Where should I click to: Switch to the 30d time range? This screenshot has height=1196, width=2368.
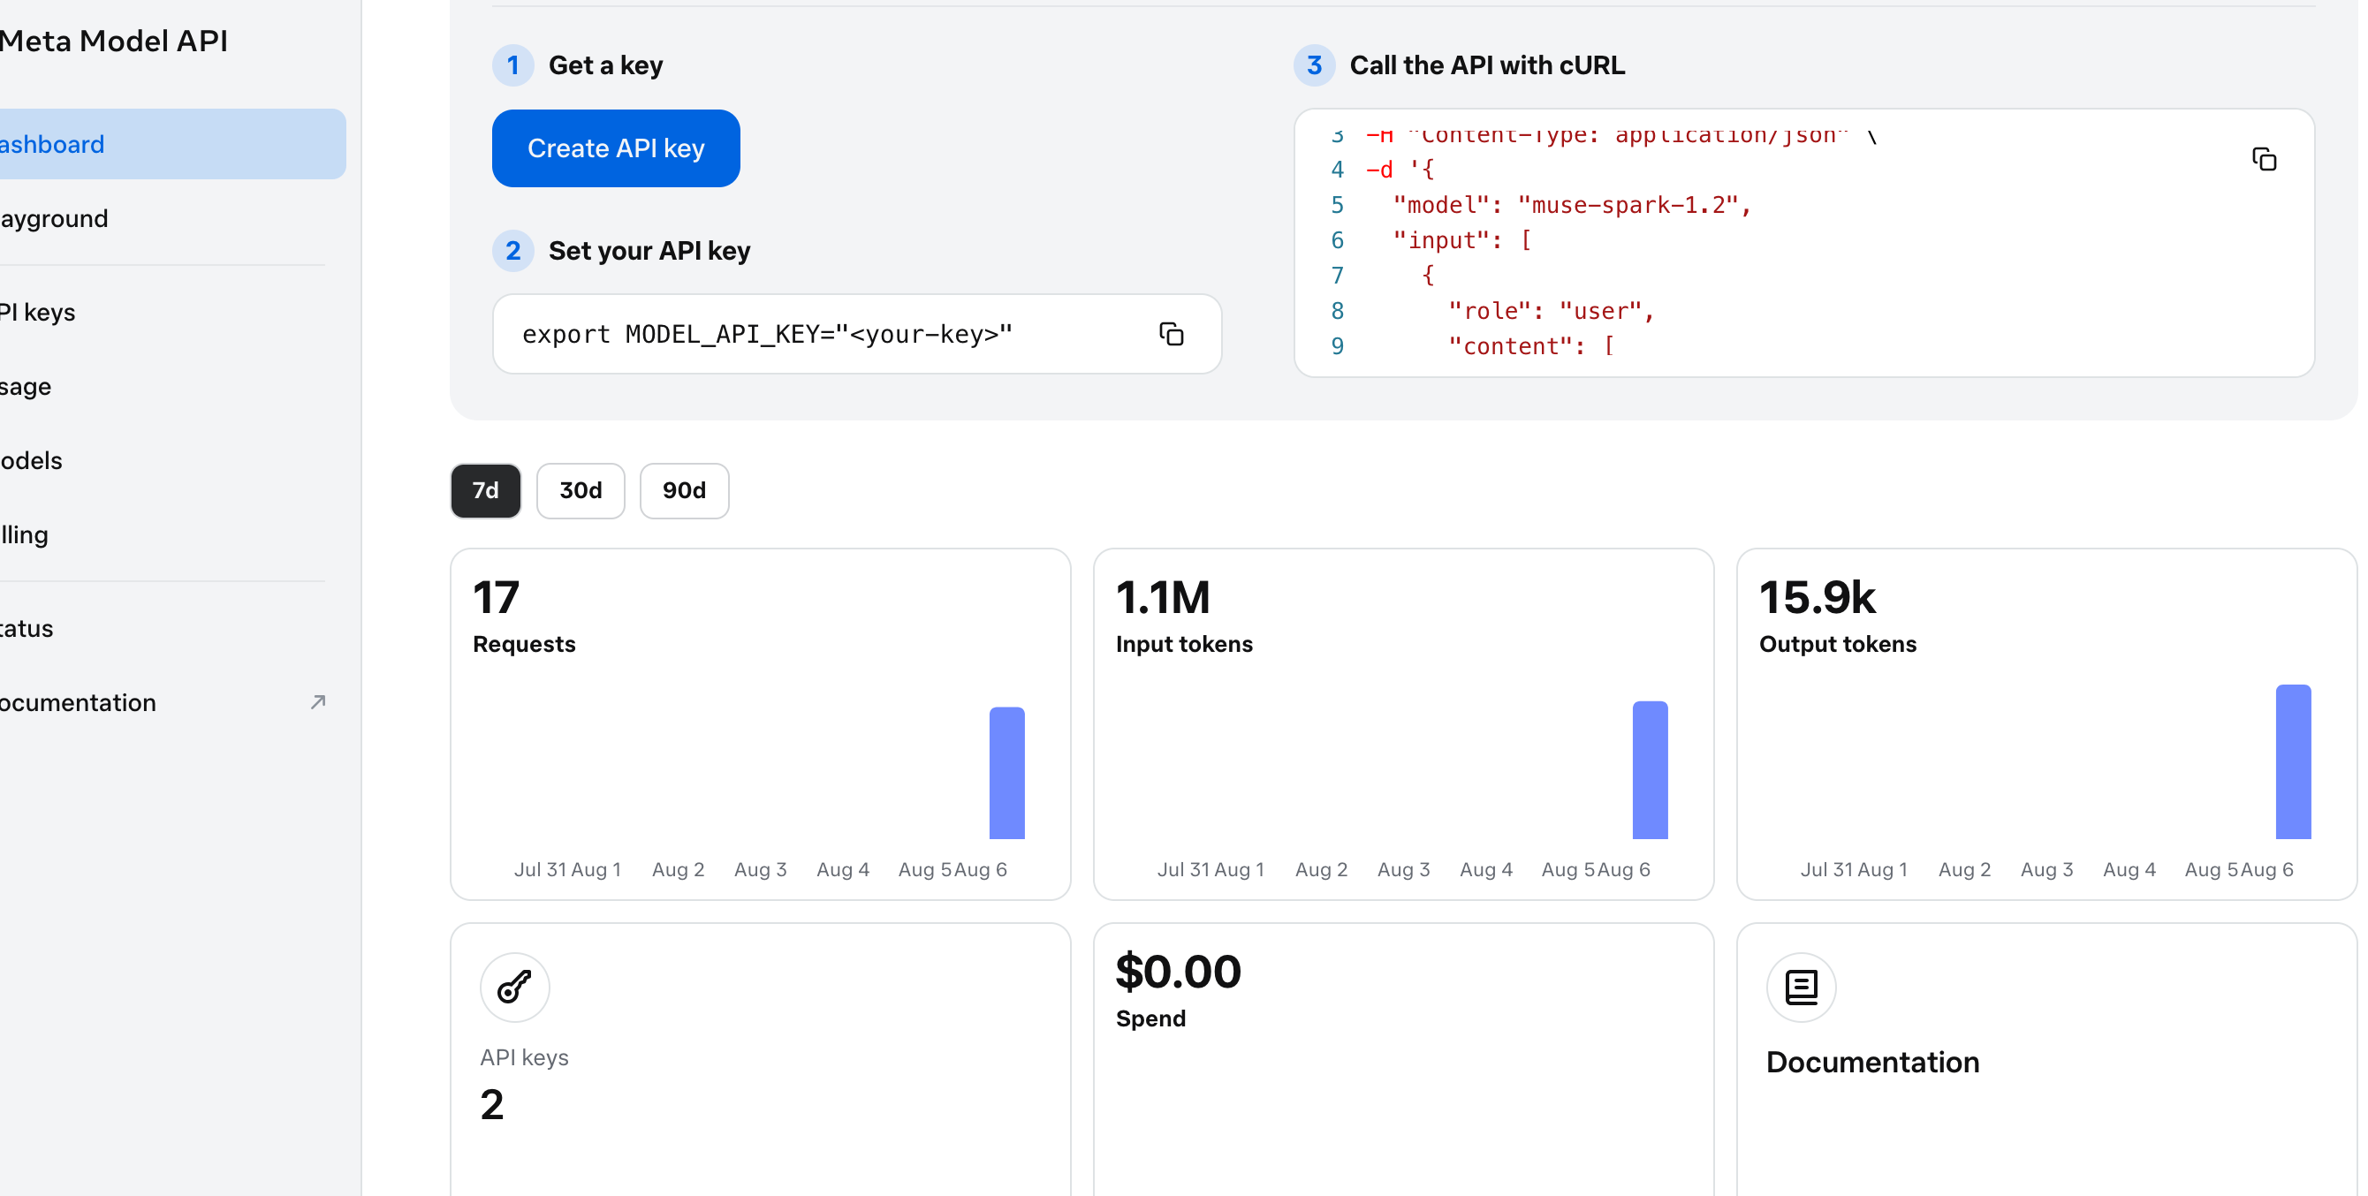(x=581, y=491)
